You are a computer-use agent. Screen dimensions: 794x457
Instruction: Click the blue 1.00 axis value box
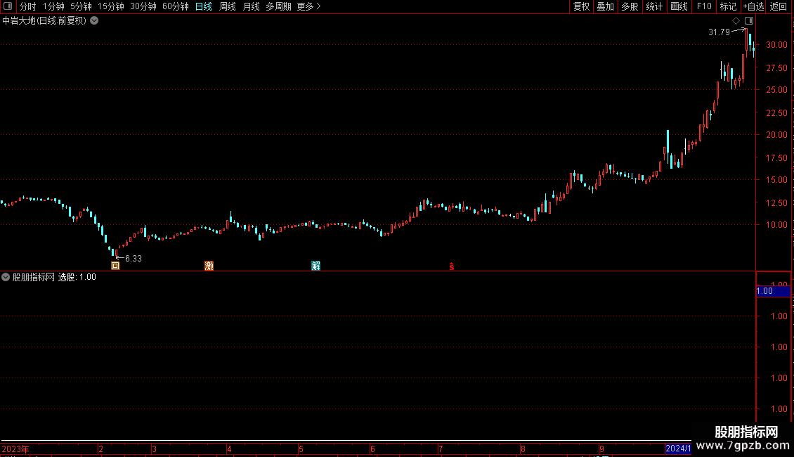[x=773, y=291]
